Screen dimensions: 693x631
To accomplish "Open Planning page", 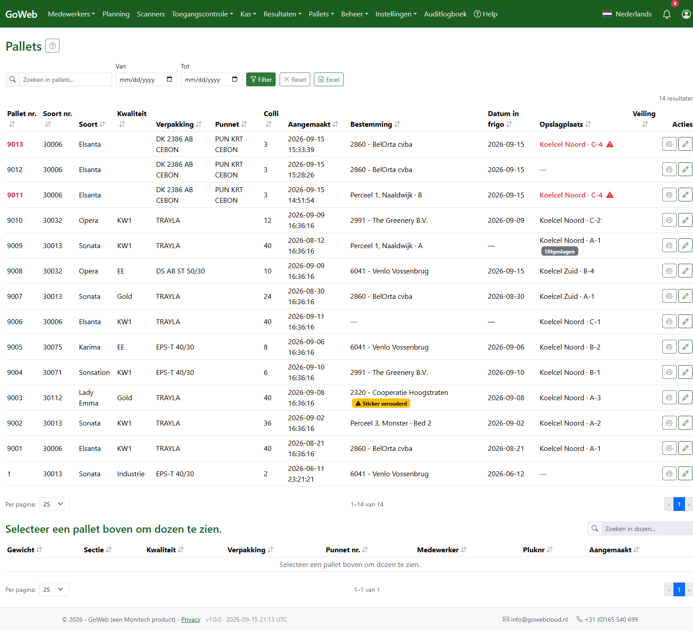I will [x=116, y=14].
